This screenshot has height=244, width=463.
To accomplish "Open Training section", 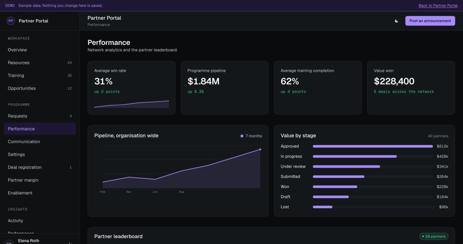I will tap(40, 76).
